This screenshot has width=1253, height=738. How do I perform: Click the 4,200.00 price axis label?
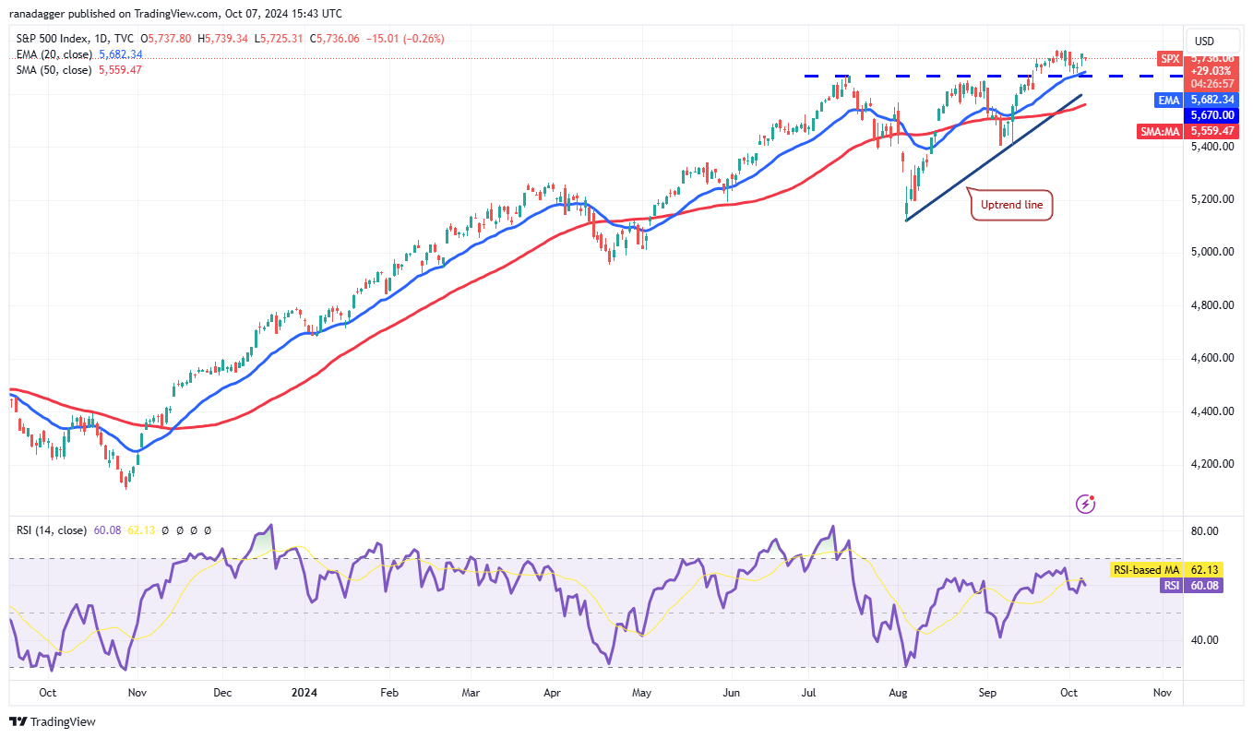(1213, 464)
